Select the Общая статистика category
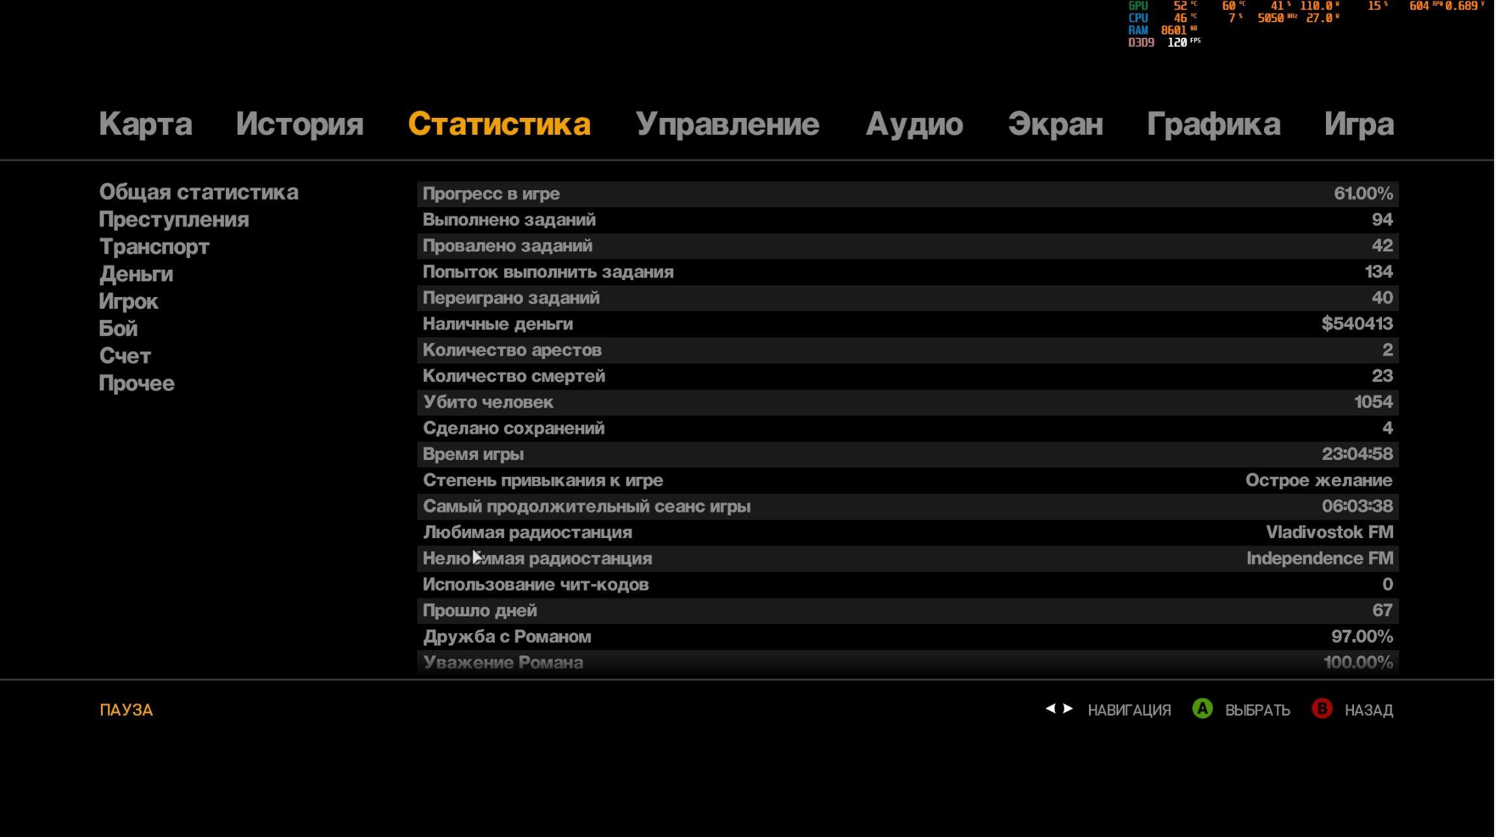The image size is (1496, 837). (199, 192)
